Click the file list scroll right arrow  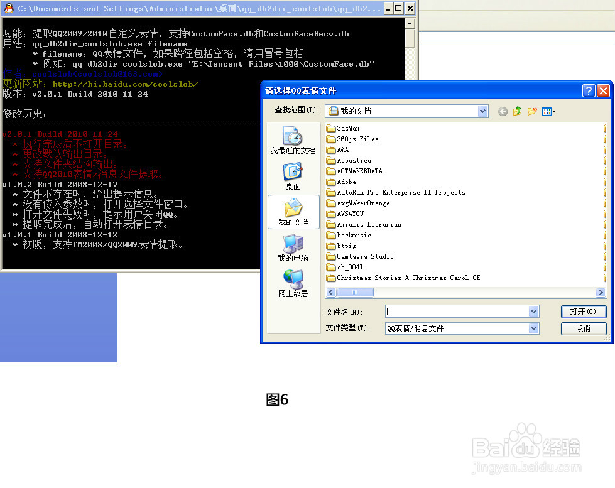[601, 293]
